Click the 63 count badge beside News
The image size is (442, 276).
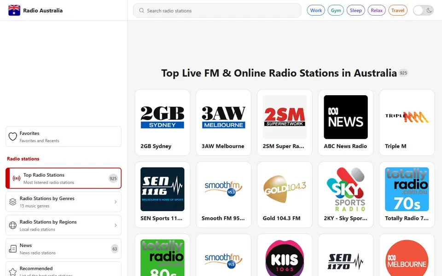[115, 249]
